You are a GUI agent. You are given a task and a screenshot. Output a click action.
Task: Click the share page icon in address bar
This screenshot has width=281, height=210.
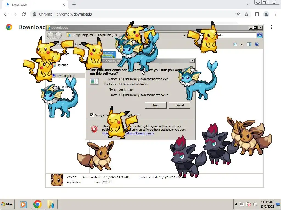[x=238, y=14]
